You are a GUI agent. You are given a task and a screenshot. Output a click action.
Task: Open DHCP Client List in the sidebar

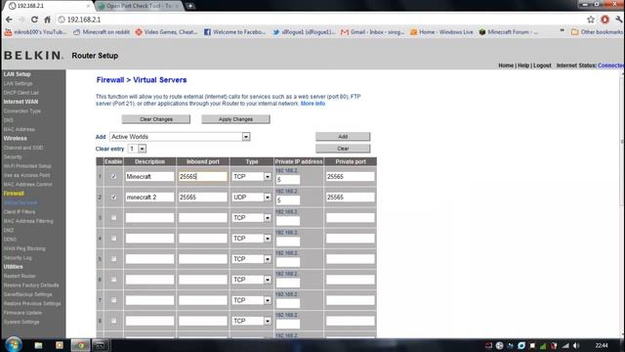tap(21, 93)
